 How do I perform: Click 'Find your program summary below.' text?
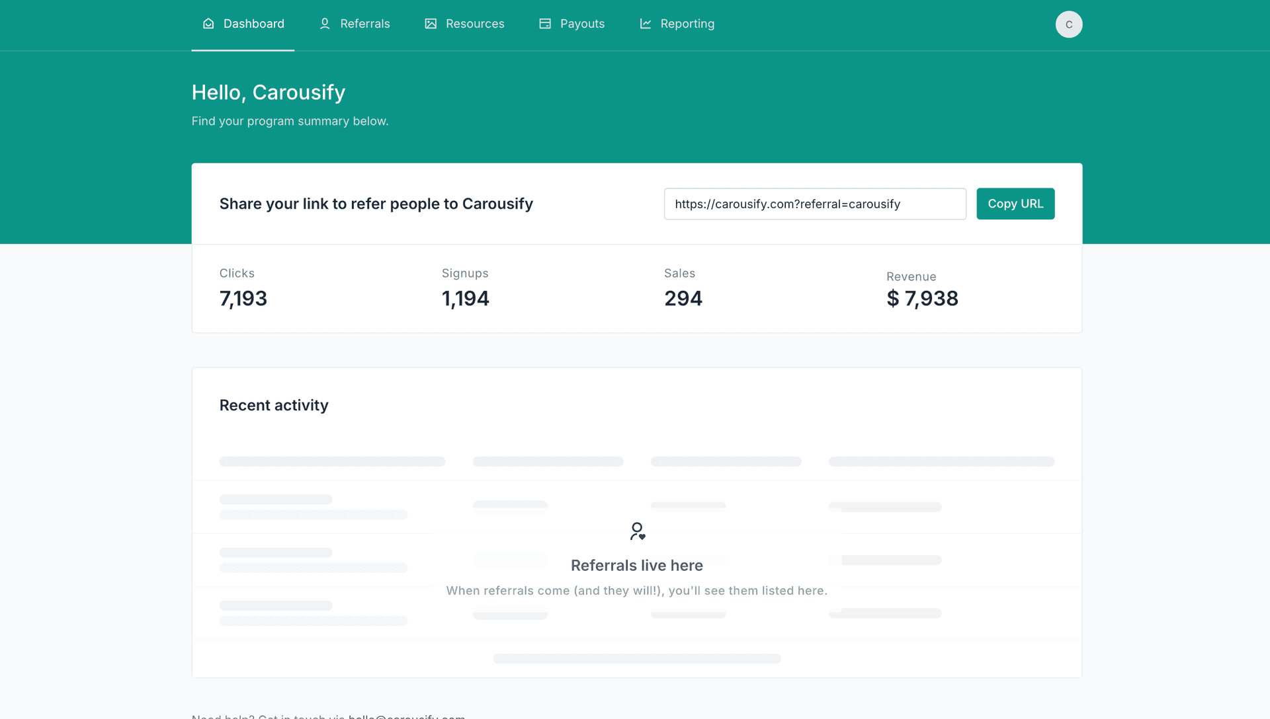pos(290,121)
